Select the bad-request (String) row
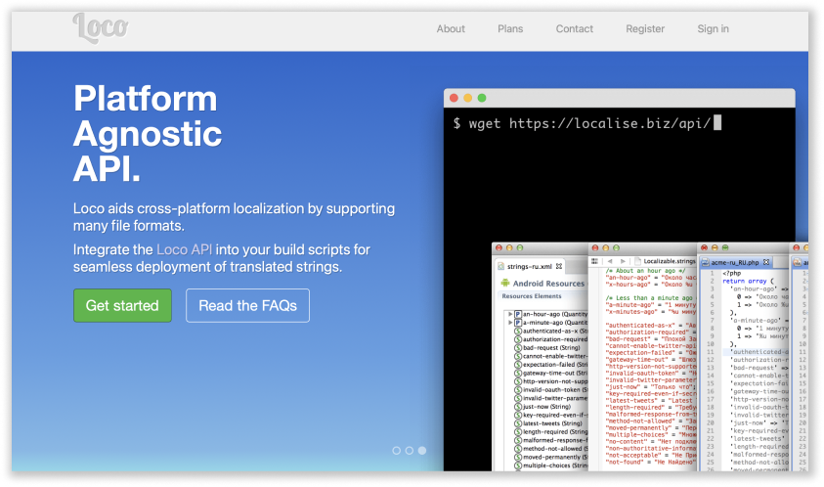824x487 pixels. pyautogui.click(x=547, y=347)
